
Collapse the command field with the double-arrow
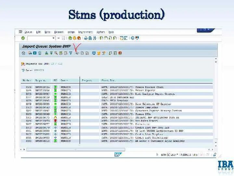pos(58,38)
